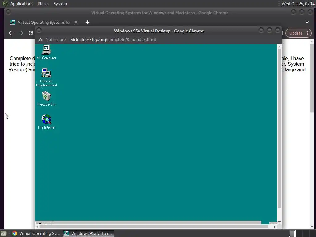Image resolution: width=316 pixels, height=237 pixels.
Task: Open the Applications menu
Action: (x=22, y=4)
